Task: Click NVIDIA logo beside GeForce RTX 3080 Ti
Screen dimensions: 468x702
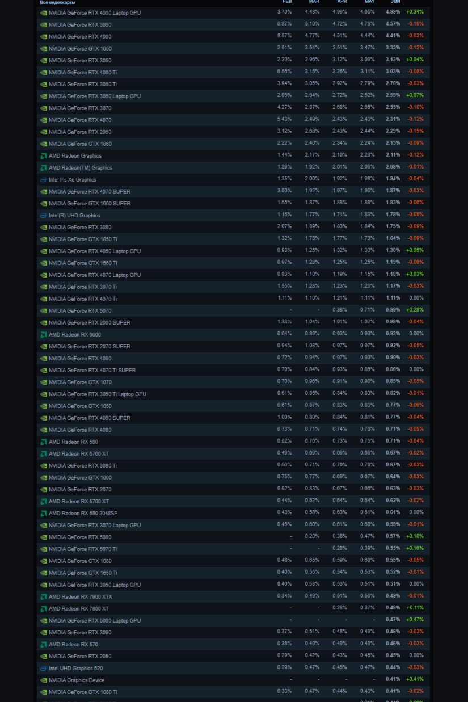Action: tap(44, 465)
